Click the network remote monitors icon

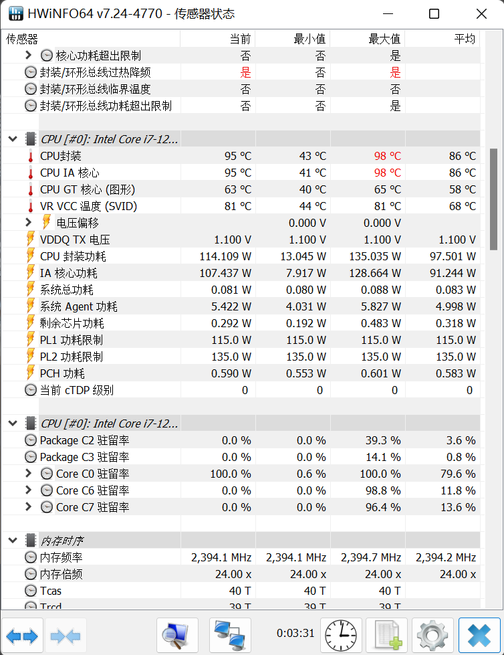pos(230,636)
